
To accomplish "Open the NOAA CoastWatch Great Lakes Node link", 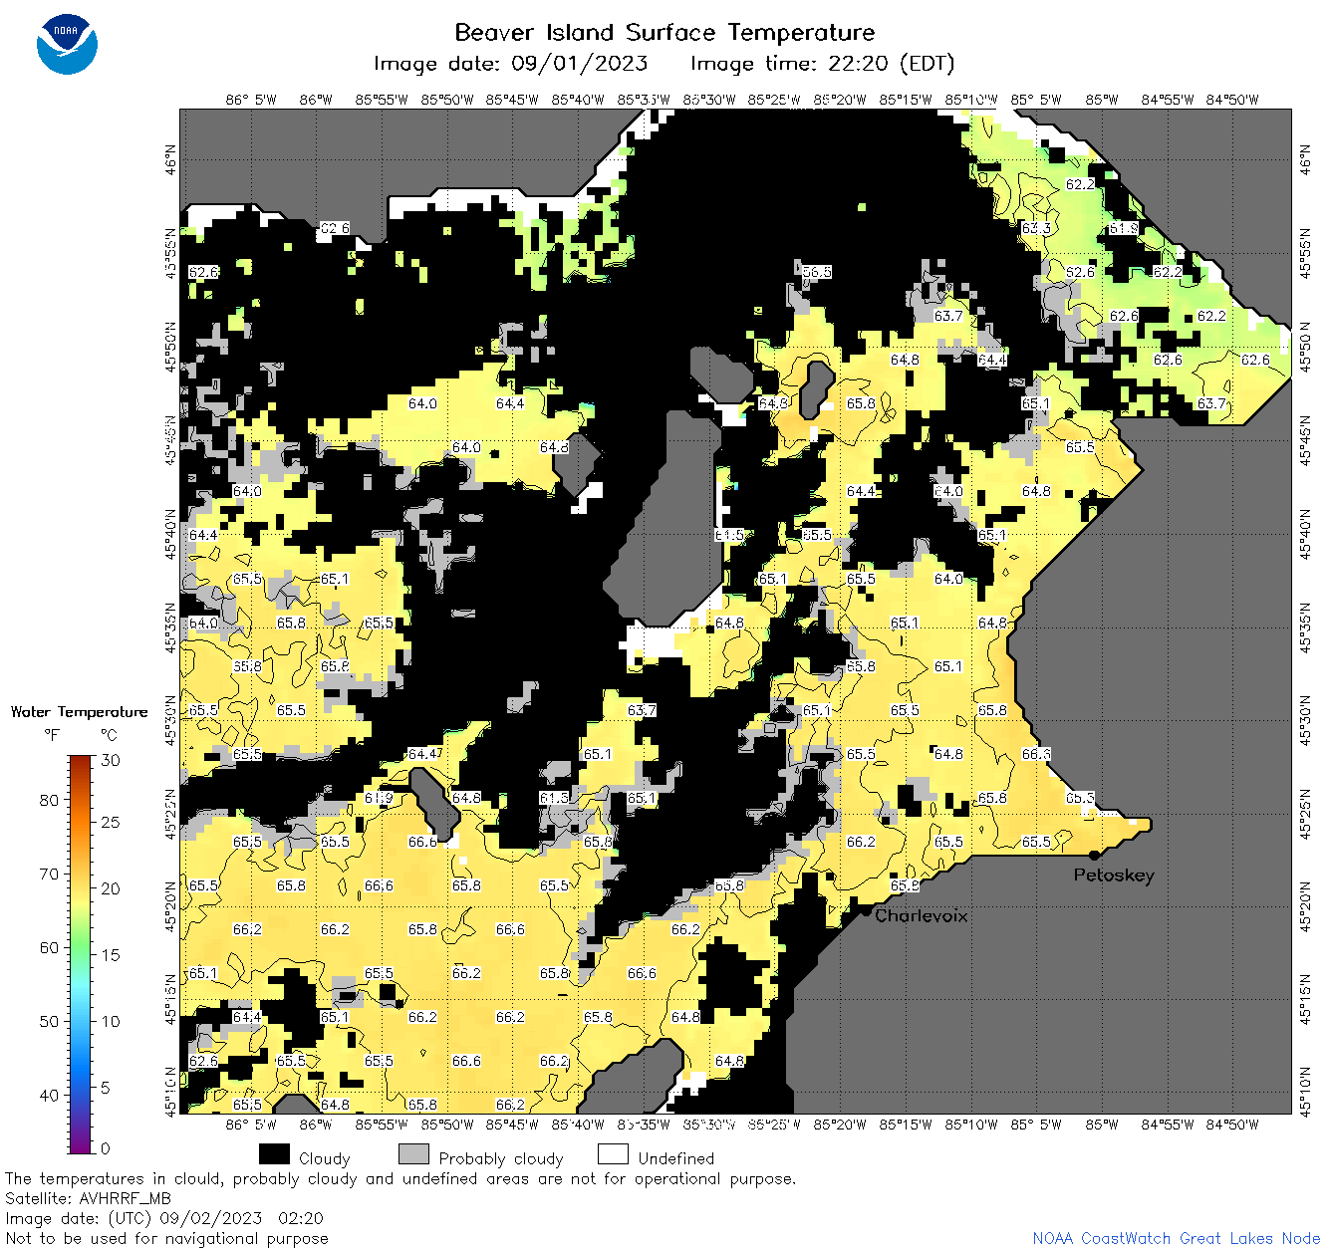I will tap(1176, 1238).
